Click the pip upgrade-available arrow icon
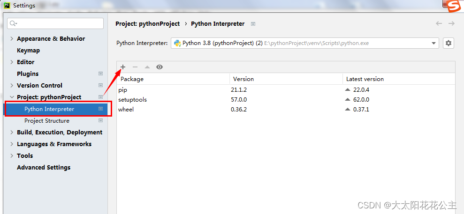Viewport: 464px width, 214px height. 348,89
